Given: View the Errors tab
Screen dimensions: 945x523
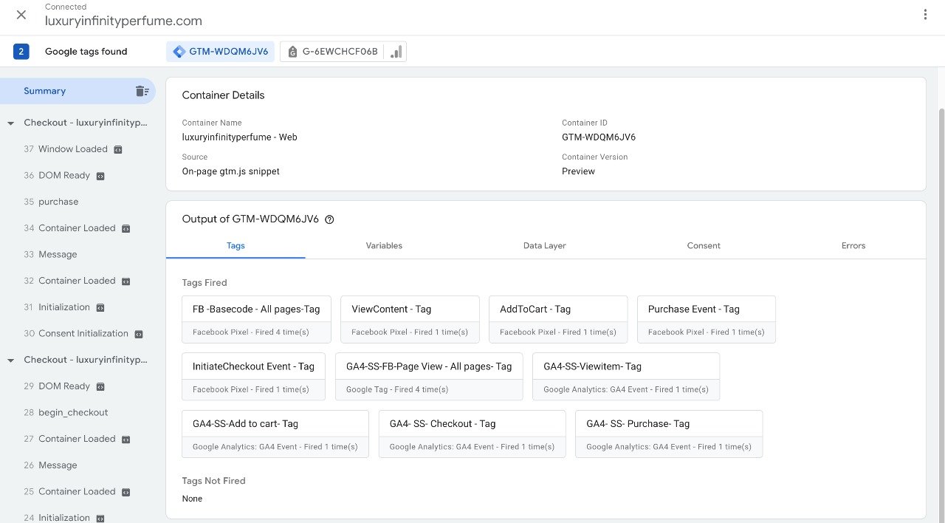Looking at the screenshot, I should point(853,246).
